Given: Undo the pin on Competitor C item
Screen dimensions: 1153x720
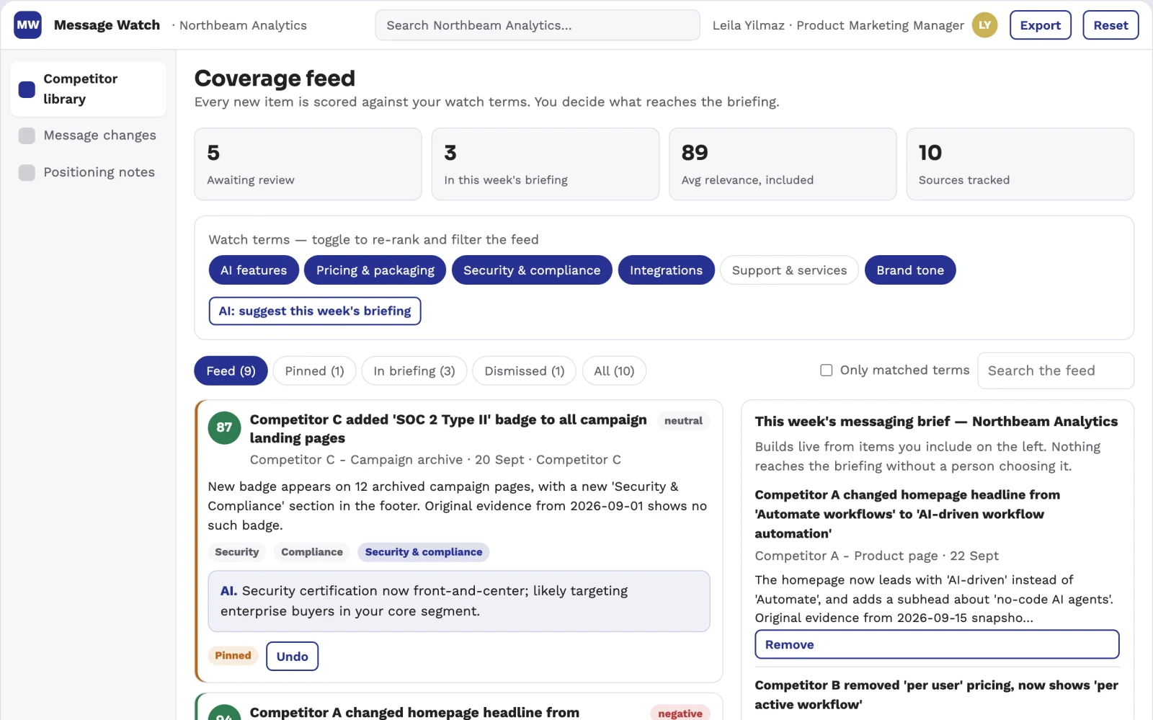Looking at the screenshot, I should point(292,657).
